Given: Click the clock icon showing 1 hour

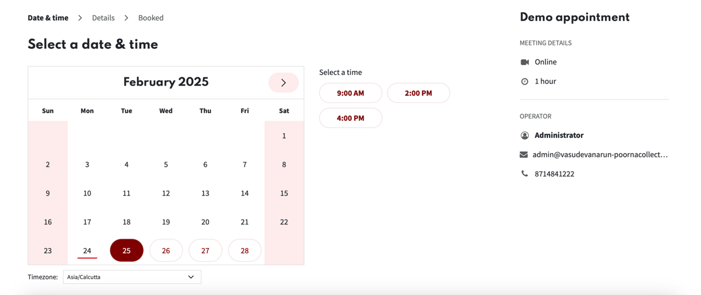Looking at the screenshot, I should pos(525,81).
